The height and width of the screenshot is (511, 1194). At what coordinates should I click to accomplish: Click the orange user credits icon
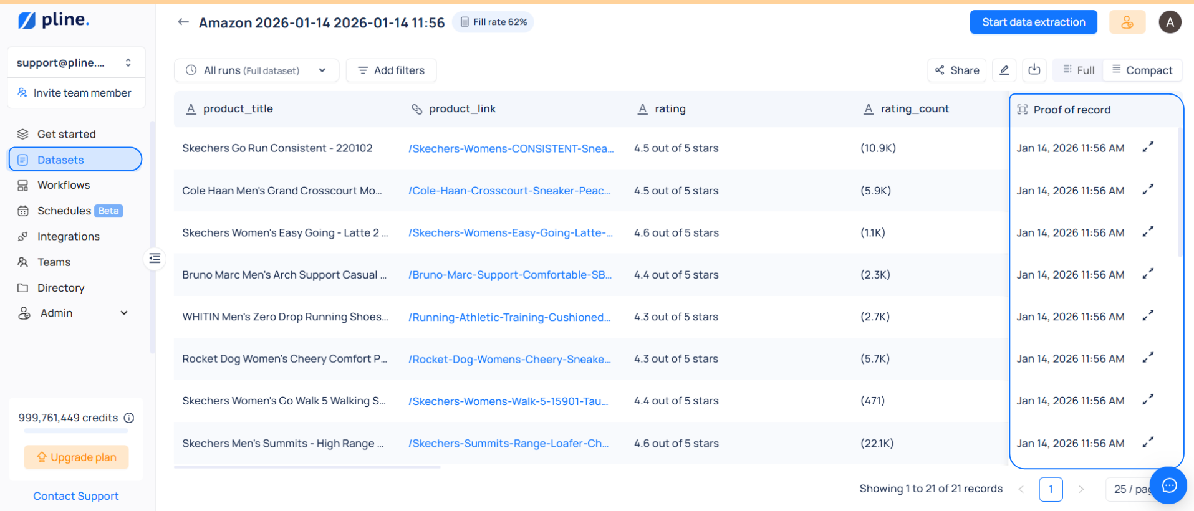tap(1127, 22)
